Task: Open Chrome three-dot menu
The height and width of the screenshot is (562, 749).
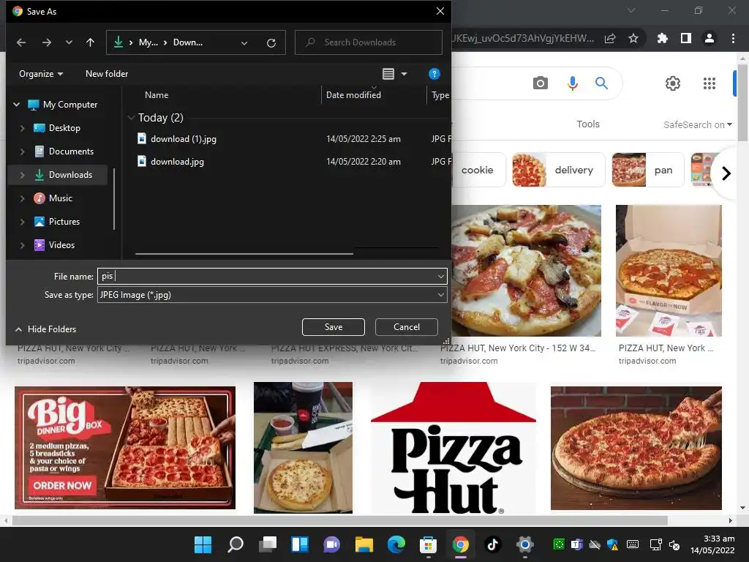Action: click(733, 38)
